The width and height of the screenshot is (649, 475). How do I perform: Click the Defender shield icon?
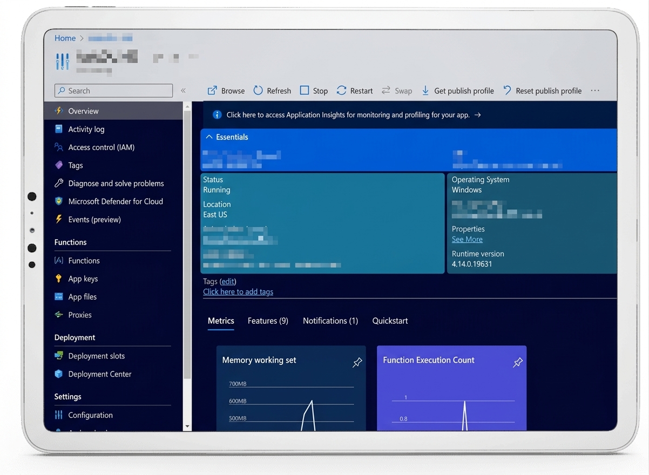(x=59, y=201)
